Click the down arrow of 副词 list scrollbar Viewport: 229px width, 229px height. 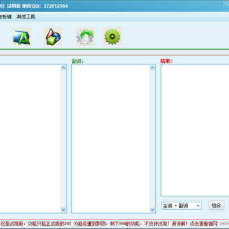point(153,210)
